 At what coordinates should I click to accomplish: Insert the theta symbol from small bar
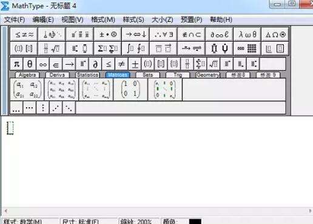pos(30,64)
